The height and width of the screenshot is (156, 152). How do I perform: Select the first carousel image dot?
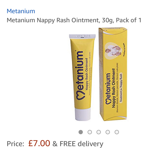pyautogui.click(x=81, y=132)
